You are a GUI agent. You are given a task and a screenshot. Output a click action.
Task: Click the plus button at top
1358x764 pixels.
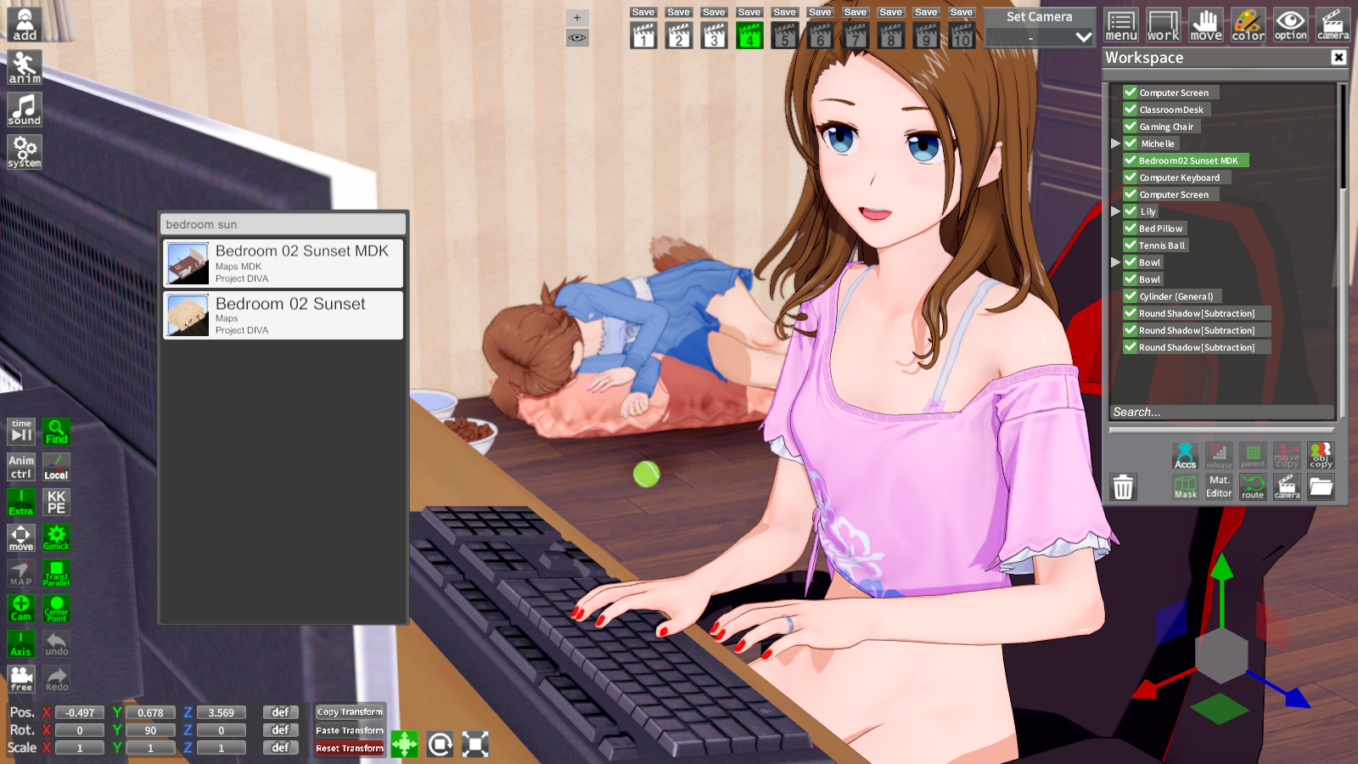(577, 18)
